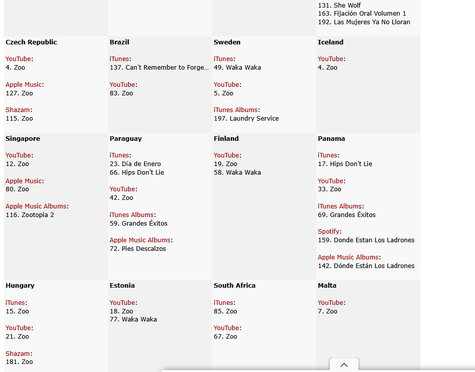Click Apple Music Albums link under Singapore

(35, 206)
